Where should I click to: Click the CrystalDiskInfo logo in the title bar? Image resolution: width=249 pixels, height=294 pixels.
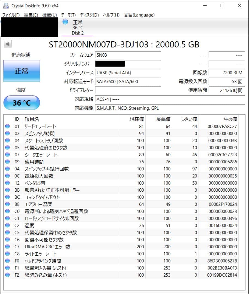pyautogui.click(x=6, y=5)
